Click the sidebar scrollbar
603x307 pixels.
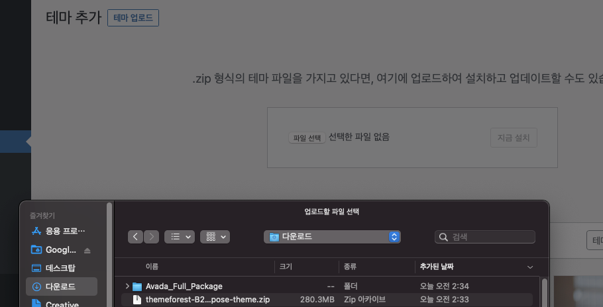point(109,255)
